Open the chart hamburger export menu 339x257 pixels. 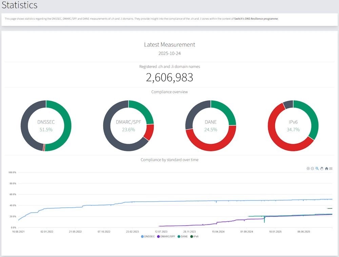click(331, 168)
